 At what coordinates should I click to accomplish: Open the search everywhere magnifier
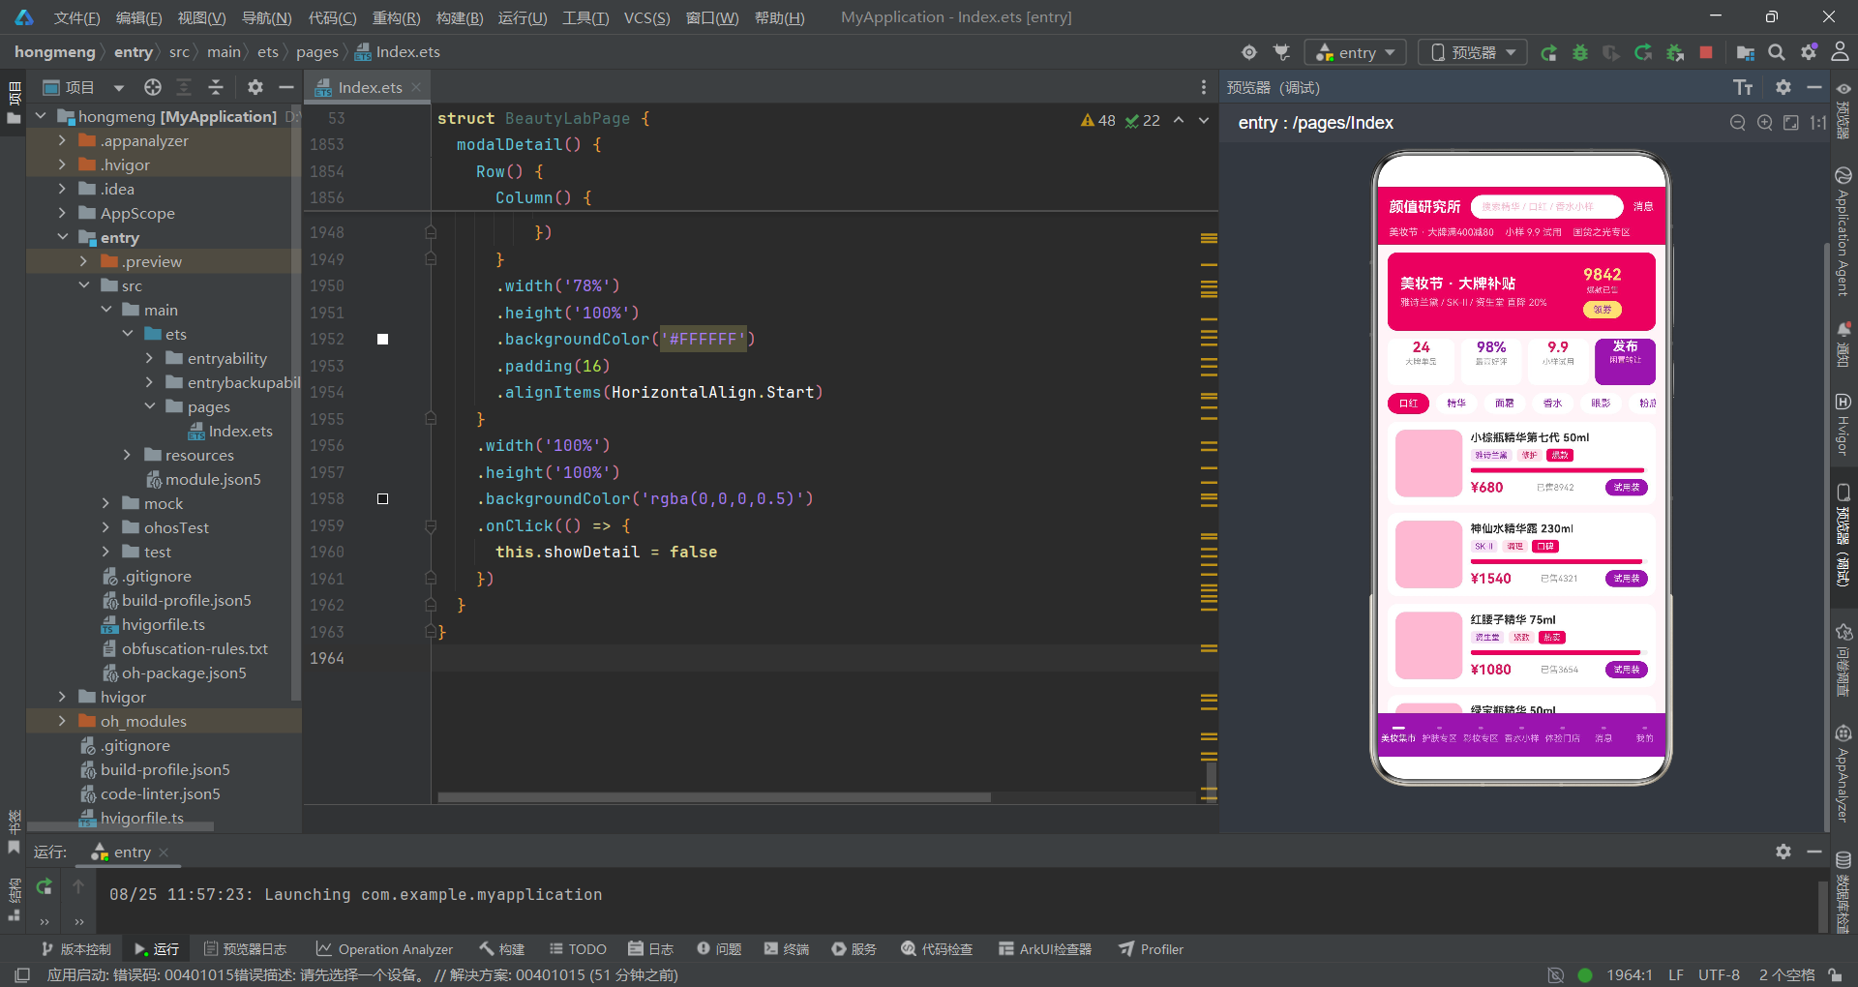1777,52
